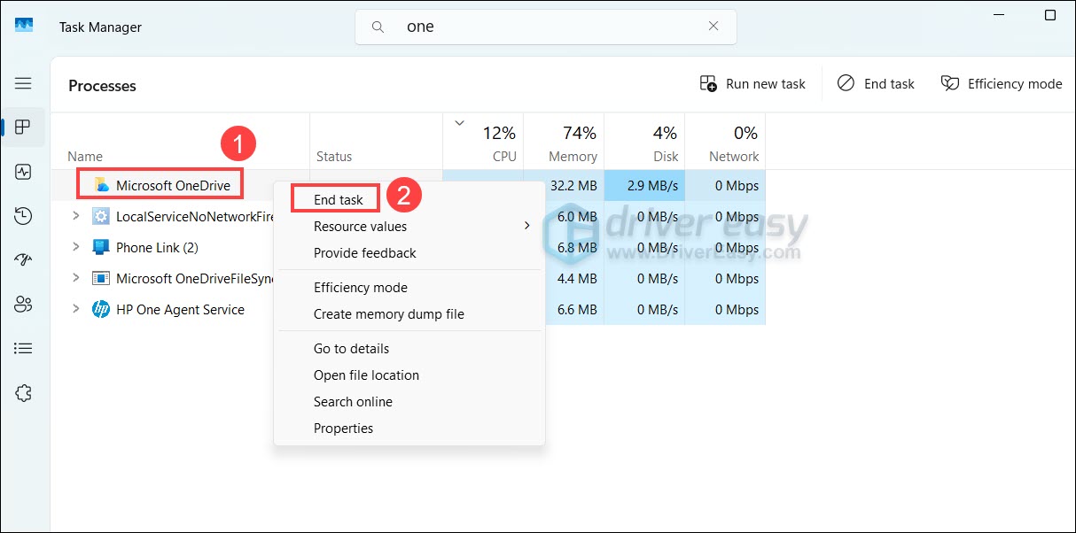Image resolution: width=1076 pixels, height=533 pixels.
Task: Open the Users sidebar icon
Action: tap(23, 305)
